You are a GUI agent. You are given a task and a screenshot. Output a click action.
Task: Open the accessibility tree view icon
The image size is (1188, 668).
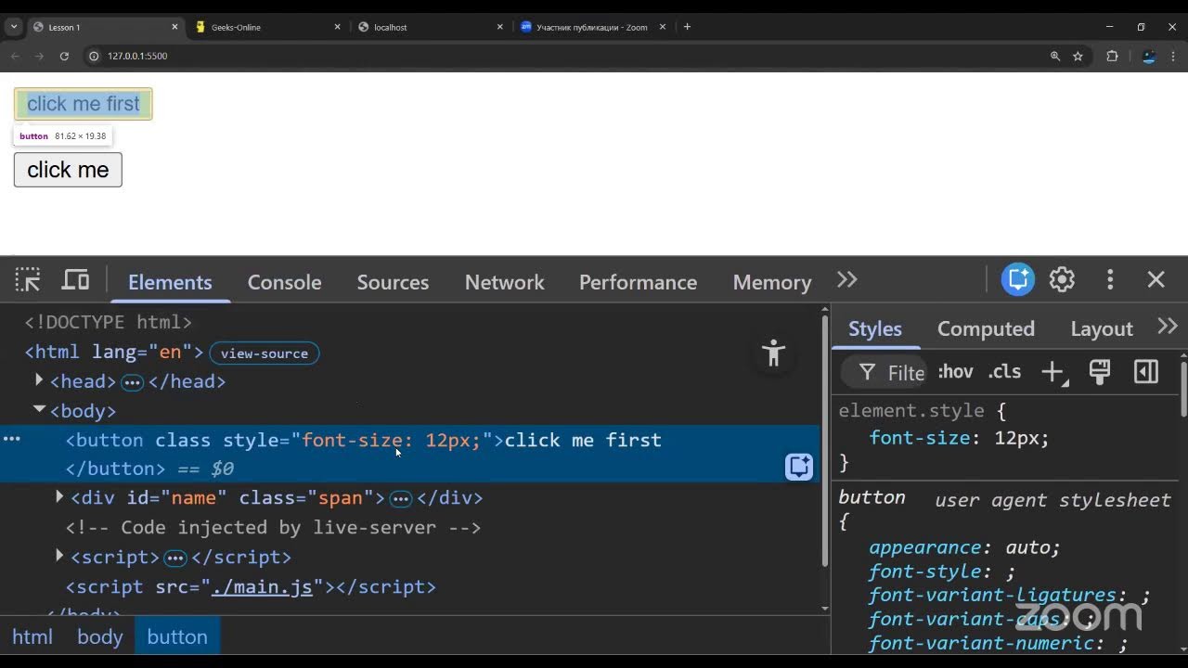(773, 353)
